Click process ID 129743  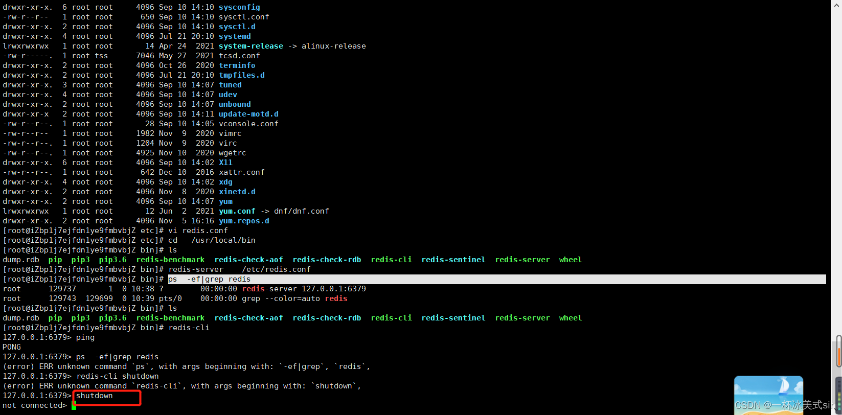(62, 298)
